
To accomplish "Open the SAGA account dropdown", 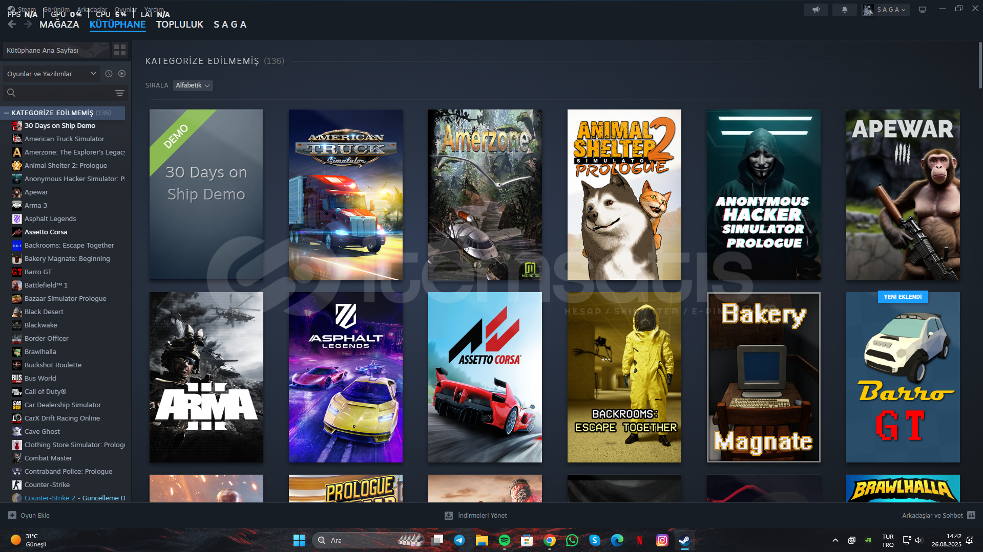I will [886, 9].
